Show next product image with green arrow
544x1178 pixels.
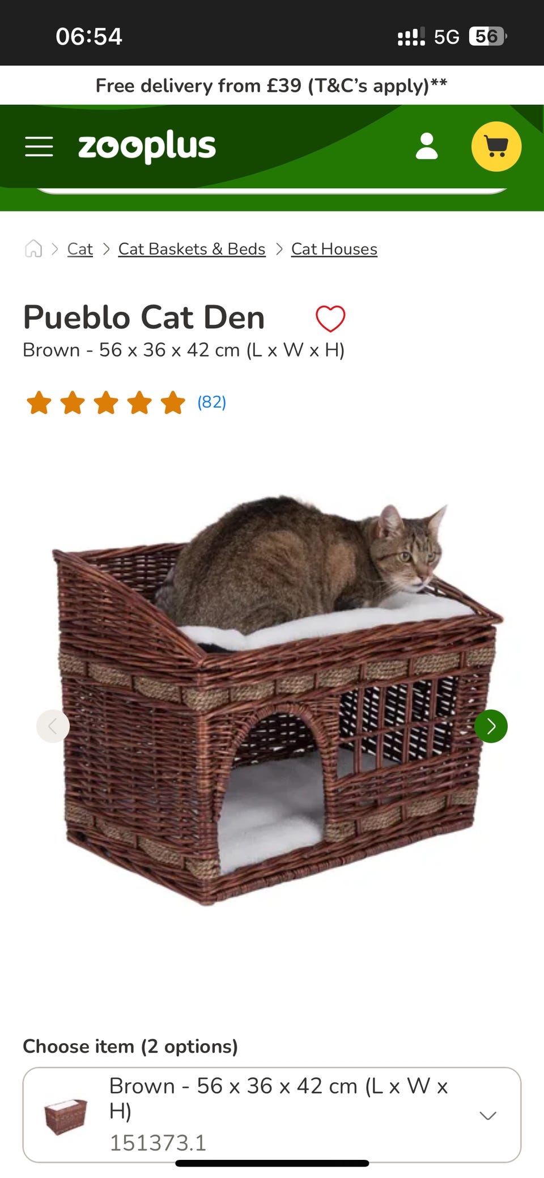491,726
